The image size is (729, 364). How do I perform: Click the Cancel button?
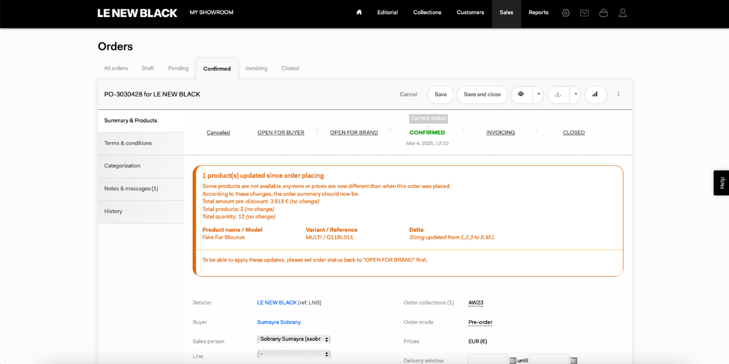click(408, 95)
